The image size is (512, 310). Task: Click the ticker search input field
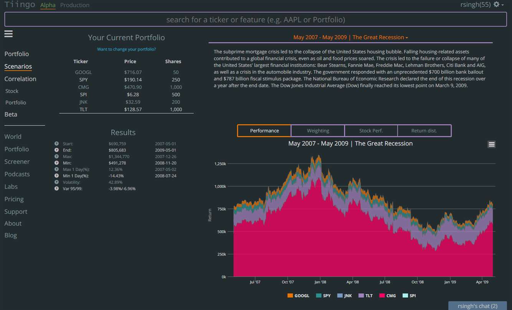pyautogui.click(x=256, y=20)
